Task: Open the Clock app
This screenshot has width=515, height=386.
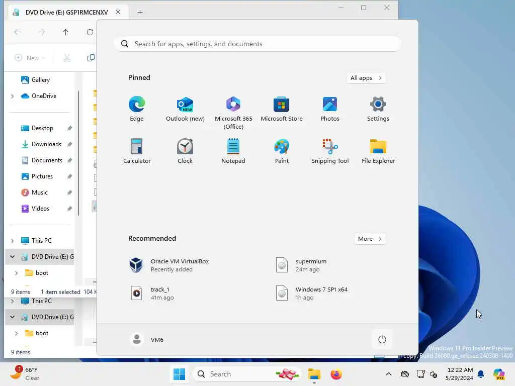Action: [185, 151]
